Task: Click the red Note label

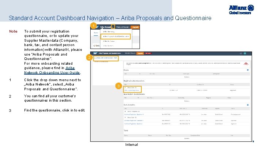Action: 13,31
